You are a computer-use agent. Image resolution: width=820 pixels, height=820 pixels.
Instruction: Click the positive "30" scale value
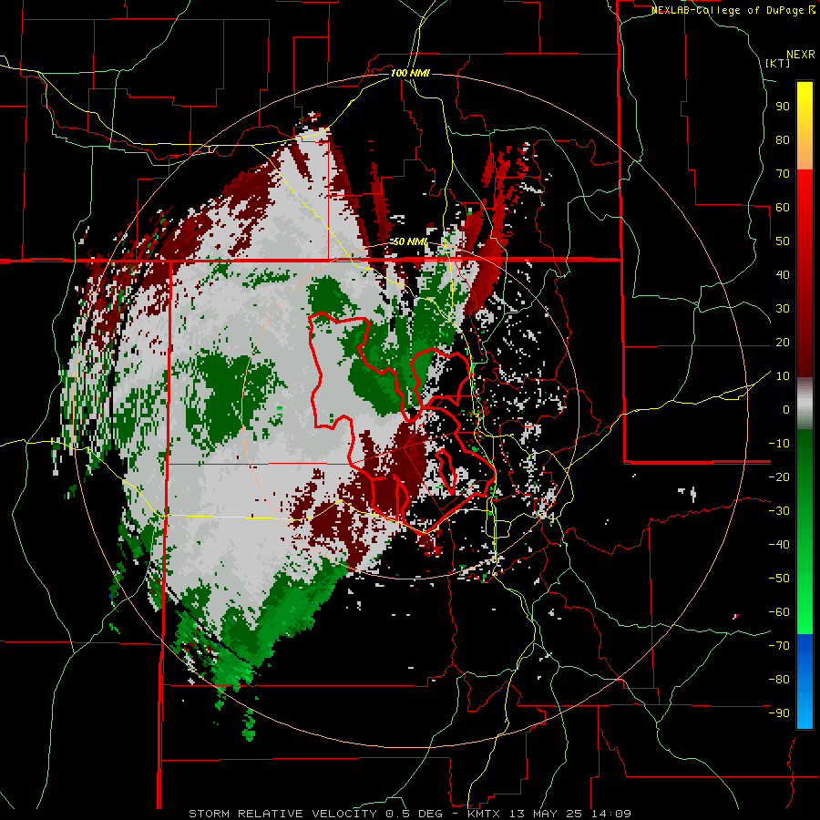[x=783, y=309]
